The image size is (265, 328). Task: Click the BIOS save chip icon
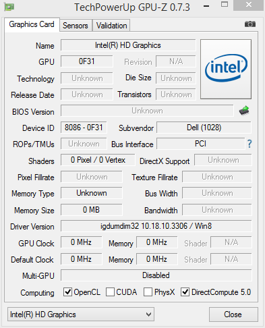(244, 111)
